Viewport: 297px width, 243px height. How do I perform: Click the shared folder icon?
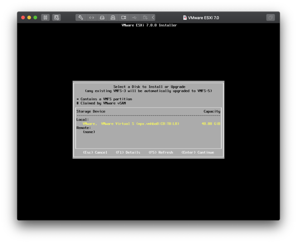[x=145, y=17]
